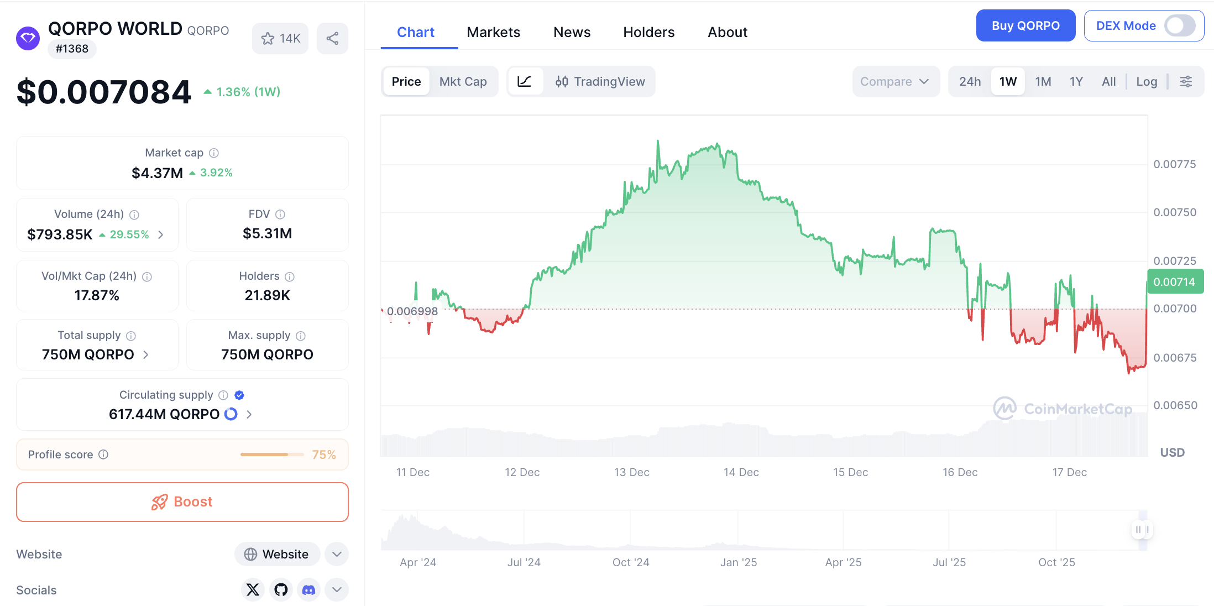Switch to the Markets tab
The width and height of the screenshot is (1214, 606).
[493, 32]
